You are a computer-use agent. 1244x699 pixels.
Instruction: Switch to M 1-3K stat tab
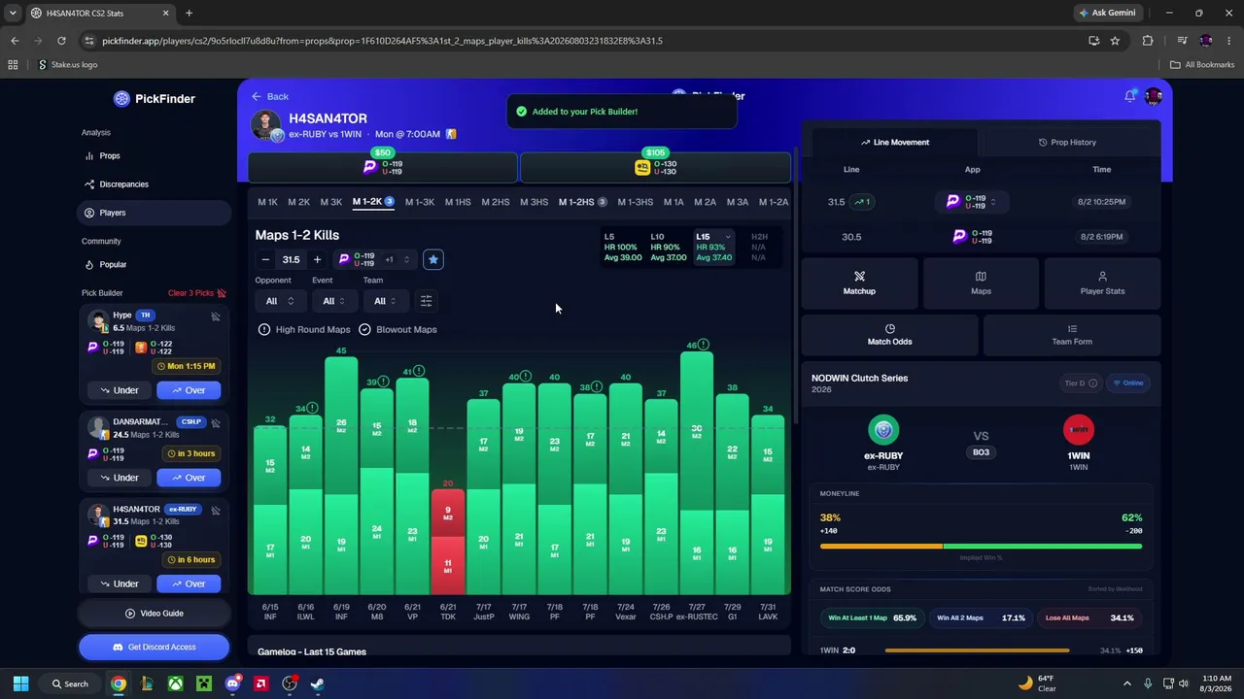(419, 202)
